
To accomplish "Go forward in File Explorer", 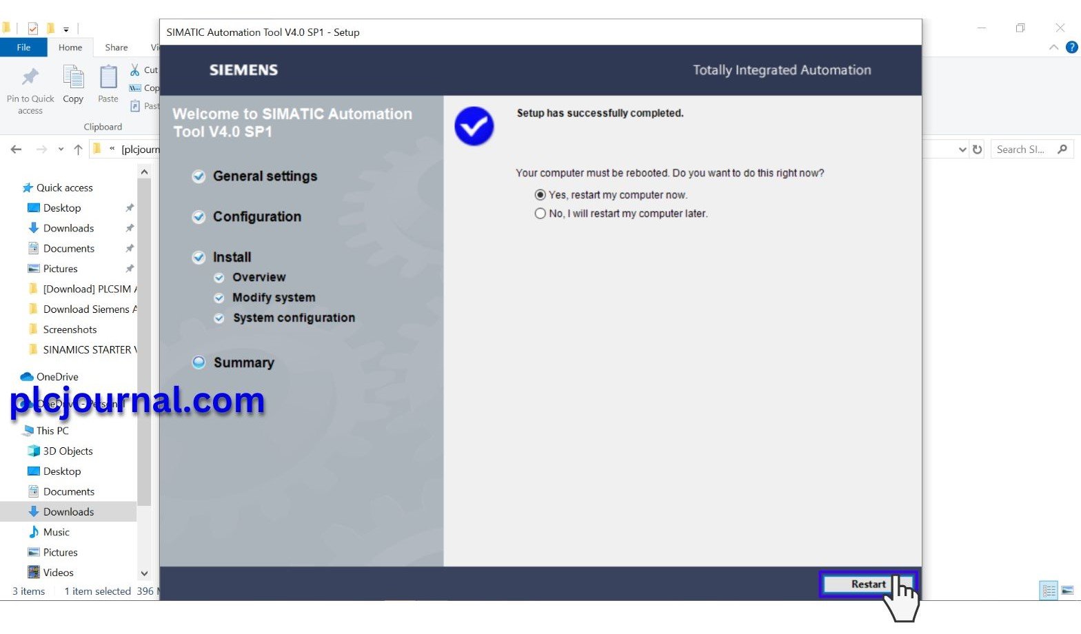I will tap(41, 150).
